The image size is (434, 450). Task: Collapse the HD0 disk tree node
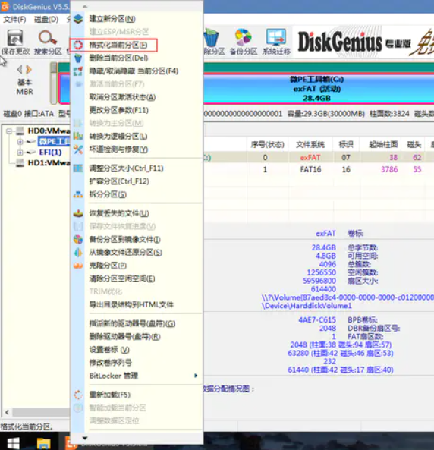[9, 131]
